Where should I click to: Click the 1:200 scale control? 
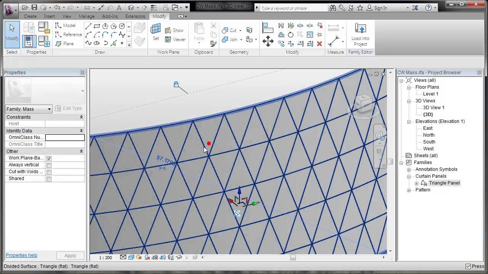pyautogui.click(x=105, y=257)
